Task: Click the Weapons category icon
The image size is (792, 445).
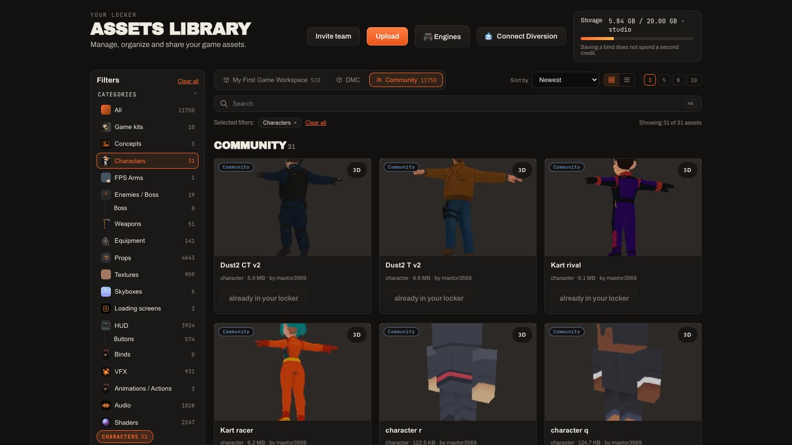Action: click(x=106, y=224)
